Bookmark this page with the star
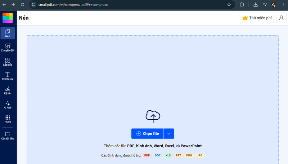This screenshot has width=288, height=164. (229, 5)
